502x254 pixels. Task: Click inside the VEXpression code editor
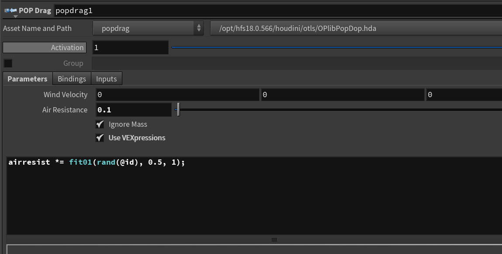[x=254, y=196]
